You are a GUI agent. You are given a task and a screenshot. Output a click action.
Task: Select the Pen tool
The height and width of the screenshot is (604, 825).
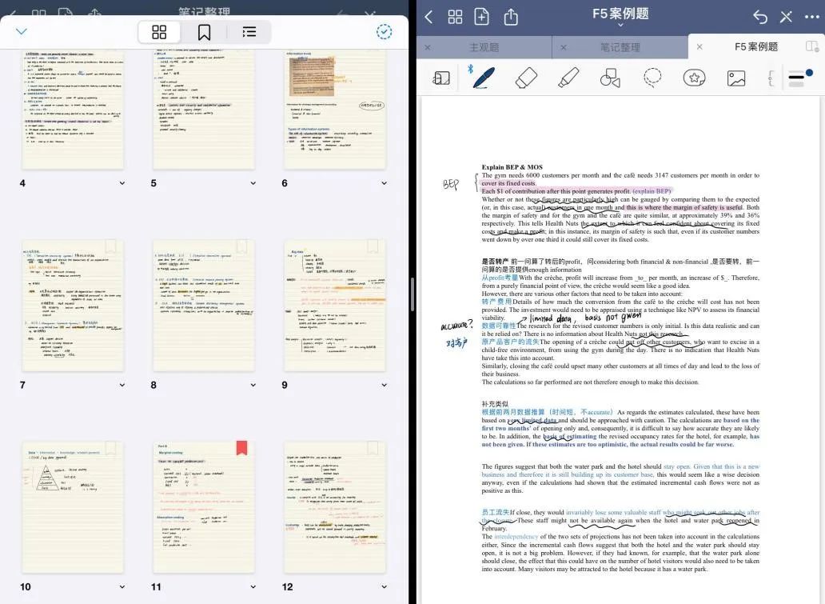click(x=484, y=78)
